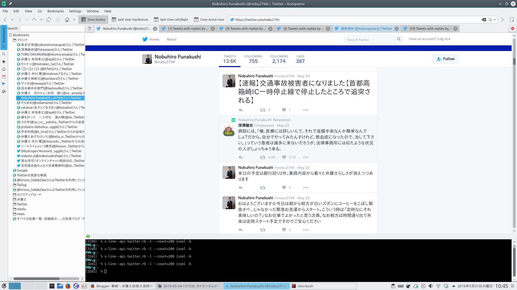This screenshot has height=290, width=517.
Task: Open the Go menu
Action: [40, 11]
